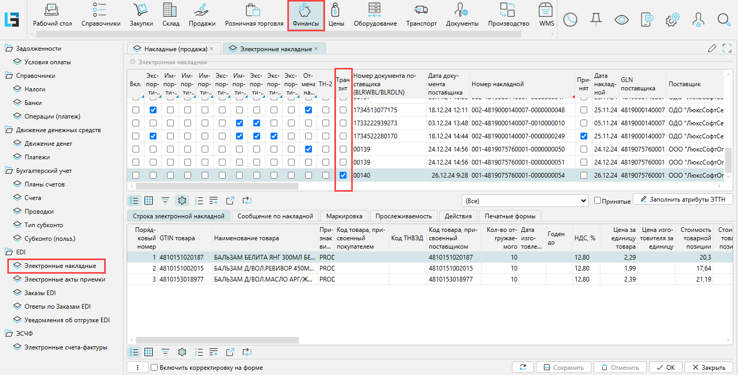Check Включить корректировку на форме
738x375 pixels.
(154, 368)
